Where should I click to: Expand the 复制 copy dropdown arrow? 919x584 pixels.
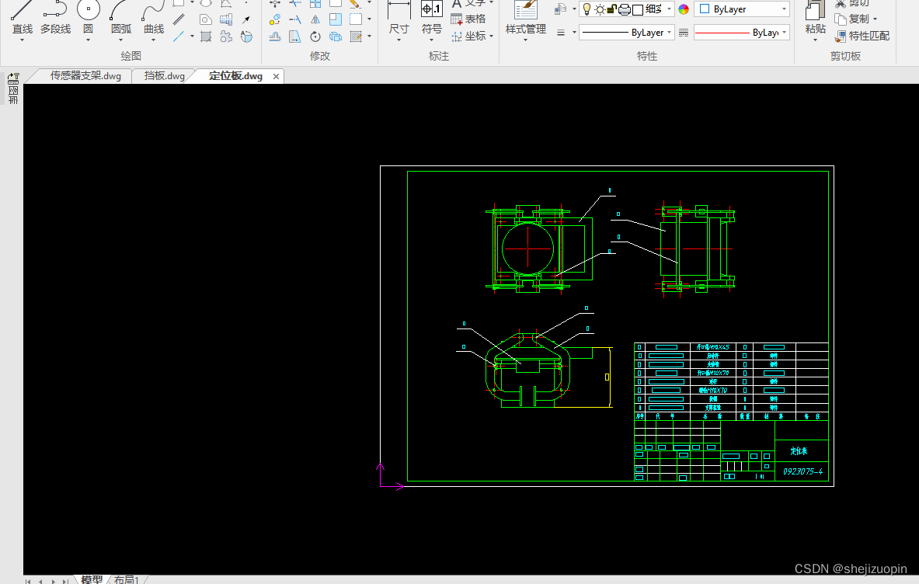(x=875, y=19)
